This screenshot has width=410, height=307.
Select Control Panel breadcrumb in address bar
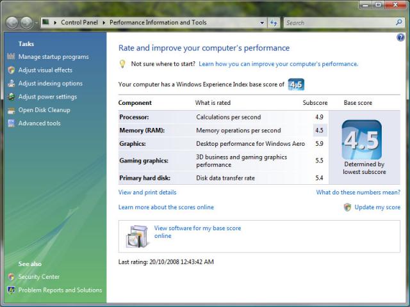click(x=79, y=22)
